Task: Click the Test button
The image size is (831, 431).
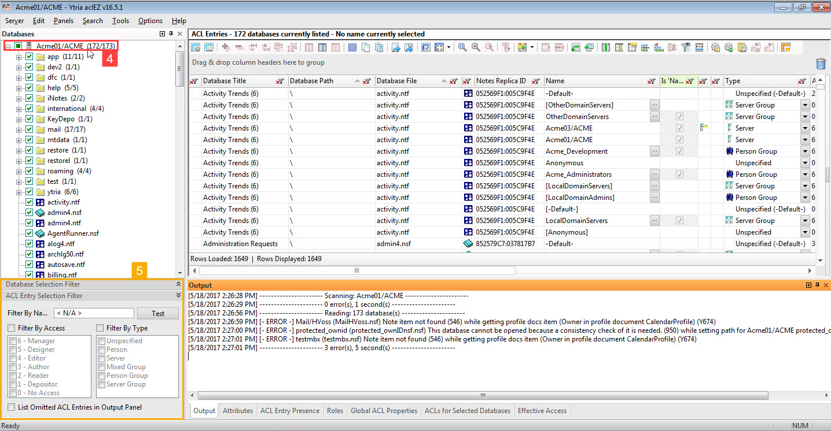Action: point(157,313)
